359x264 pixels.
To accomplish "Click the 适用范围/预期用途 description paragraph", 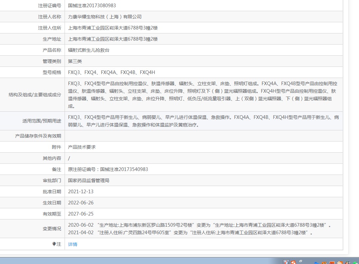I will [x=203, y=121].
